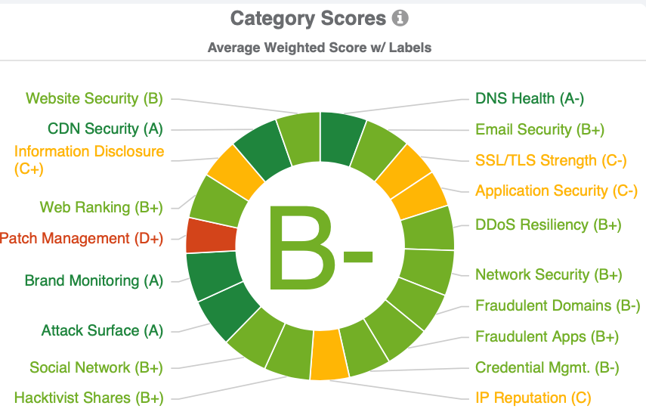Viewport: 646px width, 418px height.
Task: Open the Social Network (B+) label
Action: tap(96, 368)
